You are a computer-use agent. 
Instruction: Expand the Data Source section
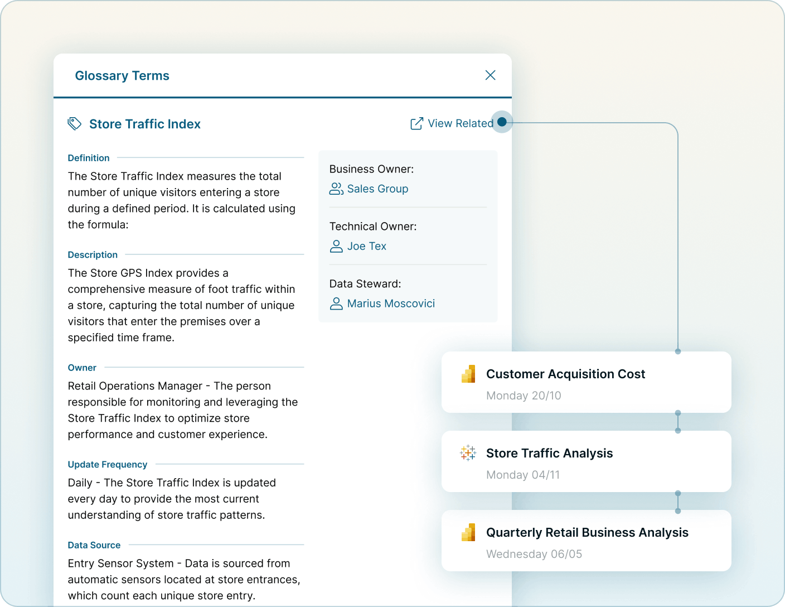click(x=94, y=545)
